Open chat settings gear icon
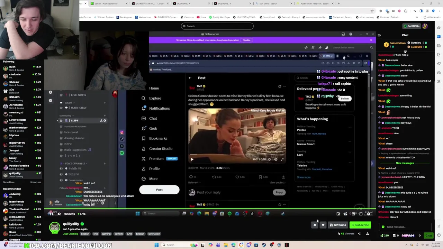This screenshot has width=443, height=249. 419,236
